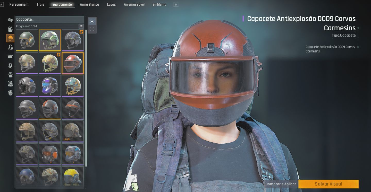The image size is (371, 192).
Task: Select the helmet with orange visor and earcups
Action: (x=50, y=154)
